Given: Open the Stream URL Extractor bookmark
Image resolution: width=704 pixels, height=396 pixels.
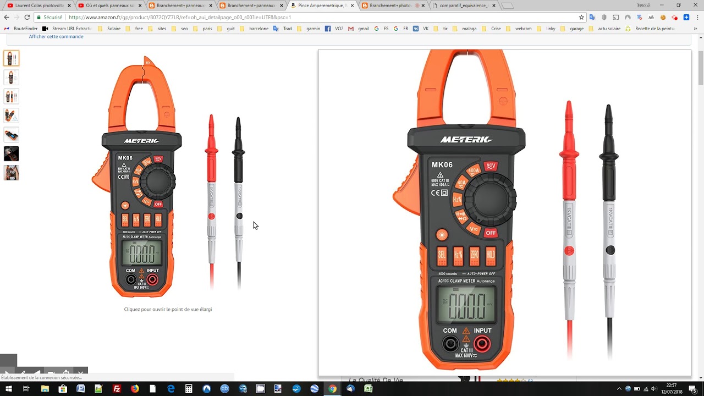Looking at the screenshot, I should point(68,29).
